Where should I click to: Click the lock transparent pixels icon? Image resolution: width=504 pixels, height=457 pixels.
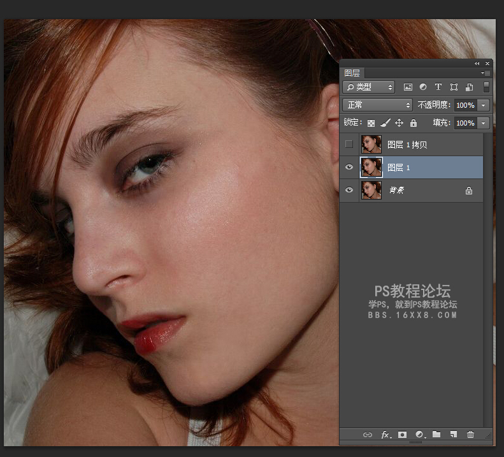click(371, 123)
